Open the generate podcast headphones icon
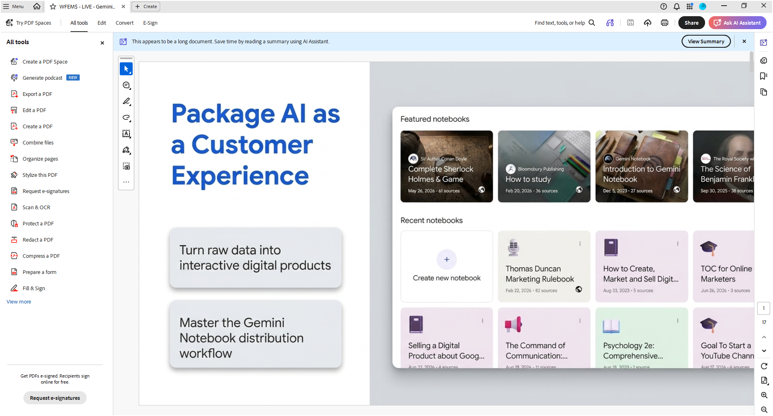The width and height of the screenshot is (773, 416). (x=610, y=23)
